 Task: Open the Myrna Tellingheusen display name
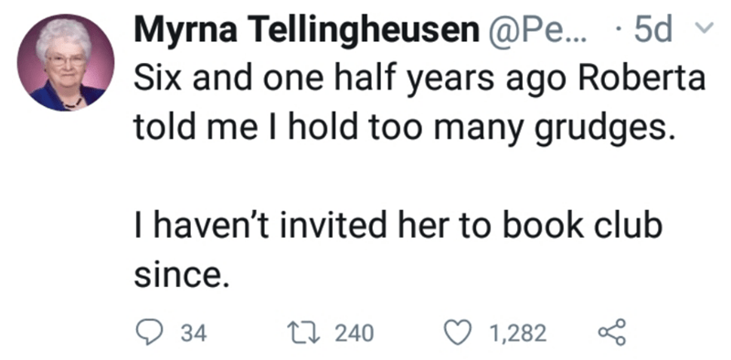(x=307, y=31)
